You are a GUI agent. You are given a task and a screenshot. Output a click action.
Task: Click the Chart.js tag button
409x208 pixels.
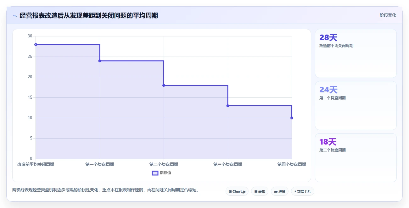(237, 191)
